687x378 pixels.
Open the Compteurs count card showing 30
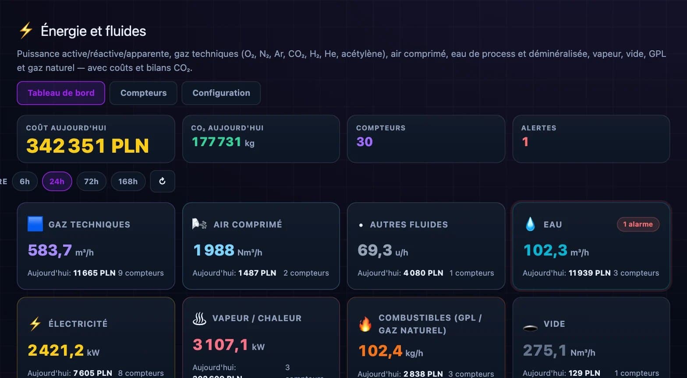click(x=426, y=139)
